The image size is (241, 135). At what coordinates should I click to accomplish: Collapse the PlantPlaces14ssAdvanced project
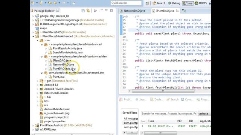33,36
